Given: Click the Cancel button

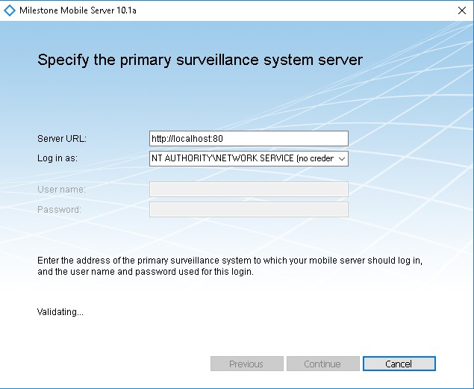Looking at the screenshot, I should pos(399,364).
